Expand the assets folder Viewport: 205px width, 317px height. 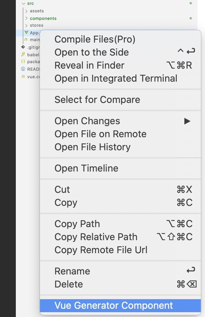(x=26, y=11)
